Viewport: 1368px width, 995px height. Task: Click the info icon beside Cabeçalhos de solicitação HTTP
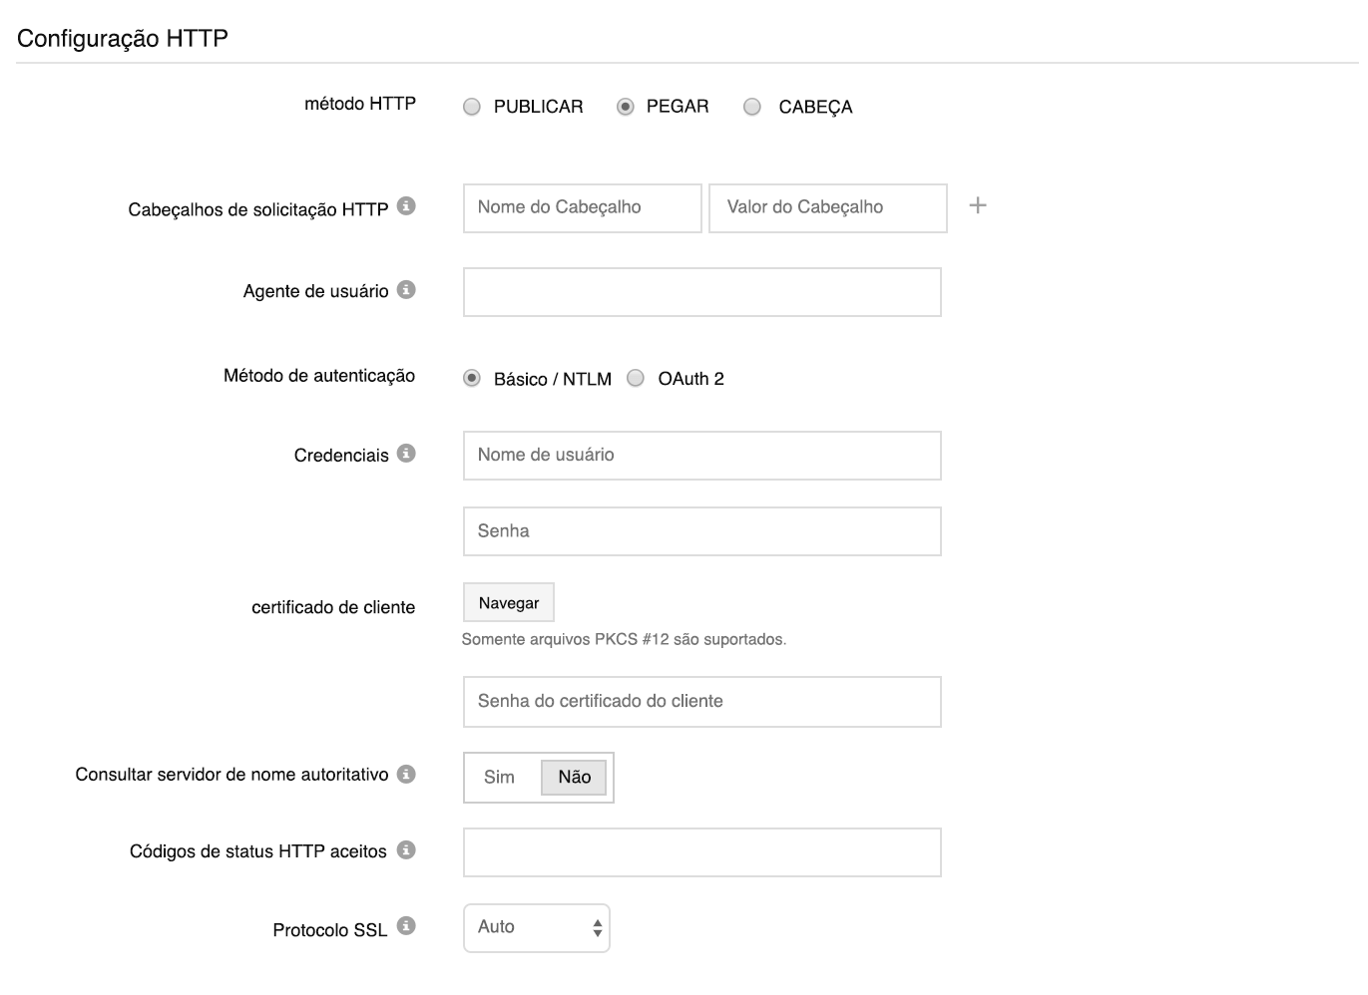click(x=406, y=205)
